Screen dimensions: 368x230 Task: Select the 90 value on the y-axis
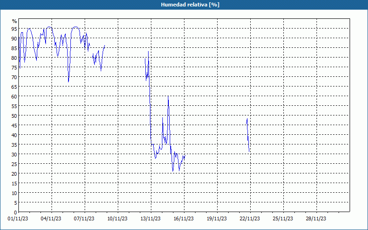click(14, 38)
